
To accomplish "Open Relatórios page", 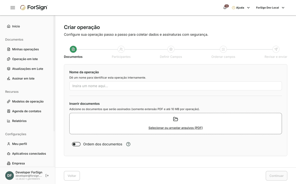I will click(x=17, y=121).
